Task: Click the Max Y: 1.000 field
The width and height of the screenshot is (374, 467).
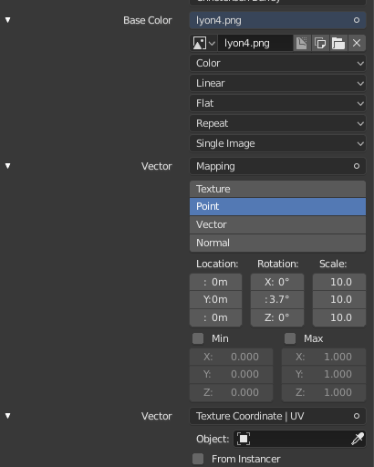Action: click(324, 374)
